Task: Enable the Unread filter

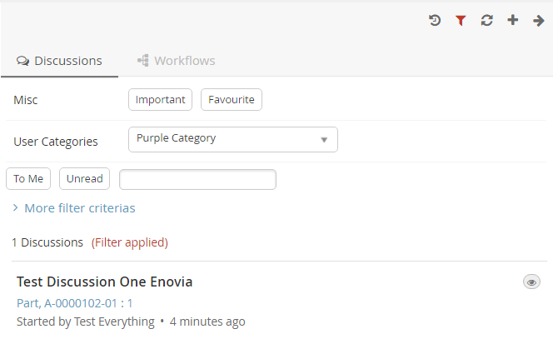Action: pos(84,179)
